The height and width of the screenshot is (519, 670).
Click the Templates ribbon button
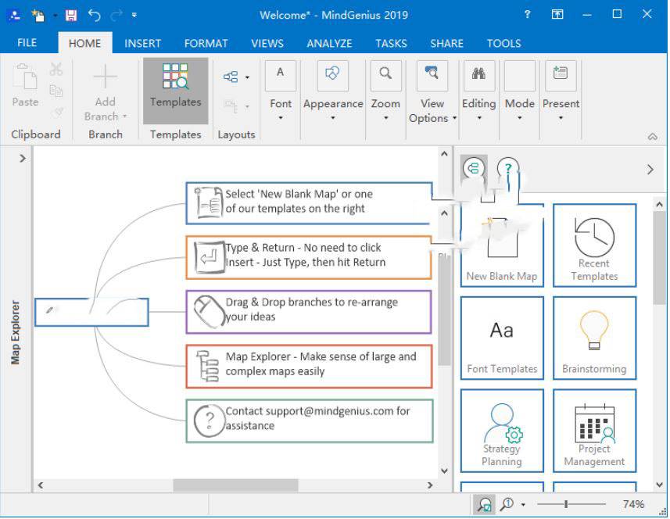(176, 91)
